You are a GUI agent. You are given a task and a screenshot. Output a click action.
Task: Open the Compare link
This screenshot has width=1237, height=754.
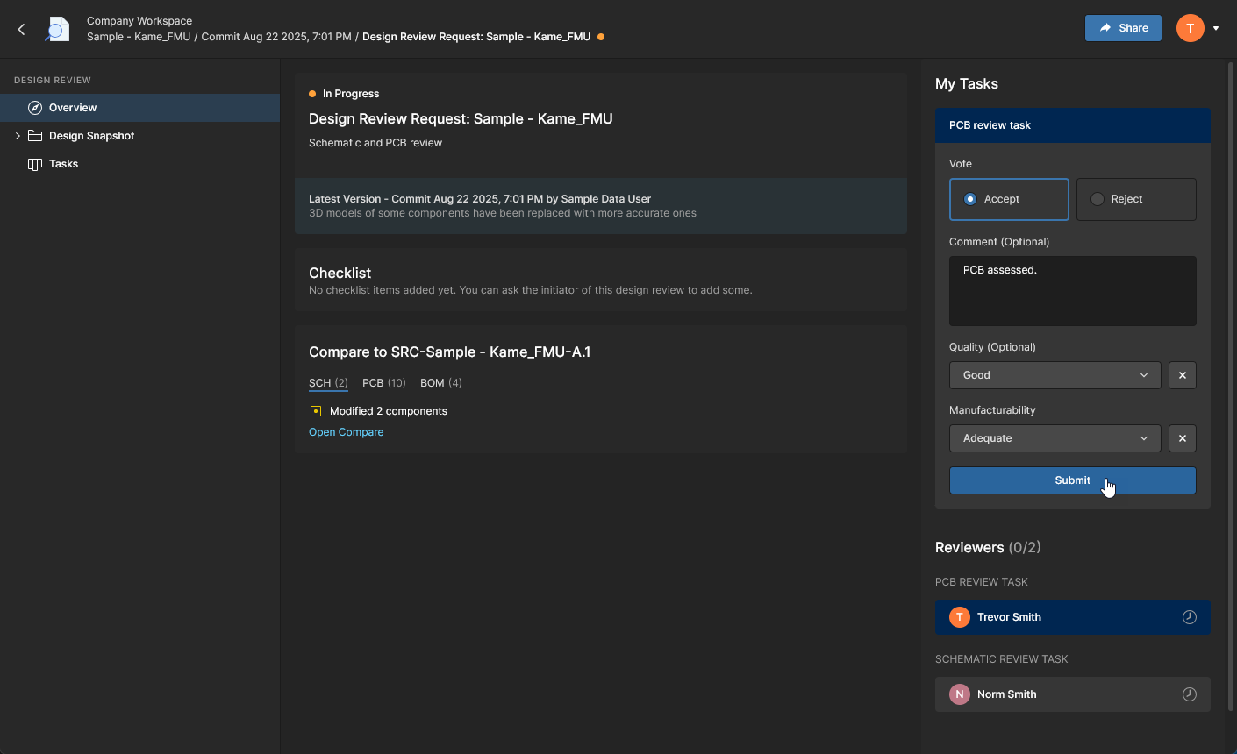[x=346, y=432]
